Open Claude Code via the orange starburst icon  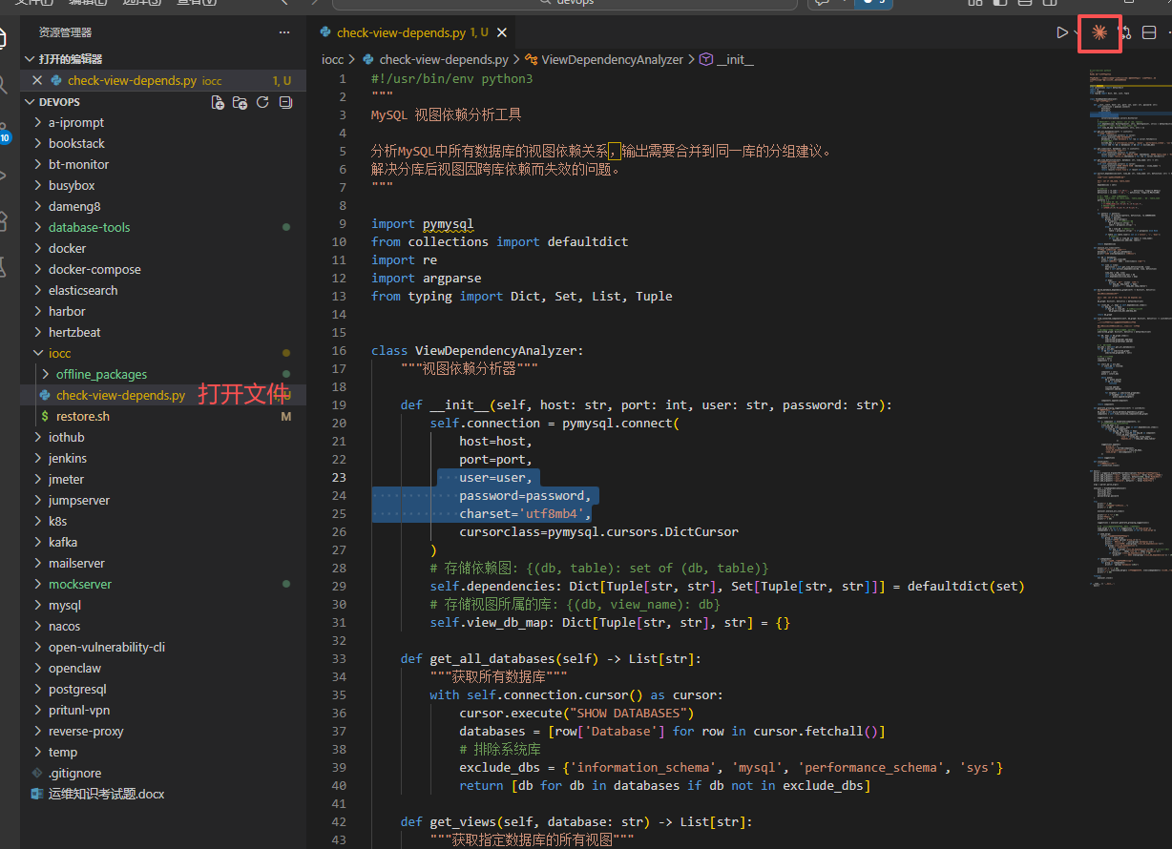pos(1099,33)
